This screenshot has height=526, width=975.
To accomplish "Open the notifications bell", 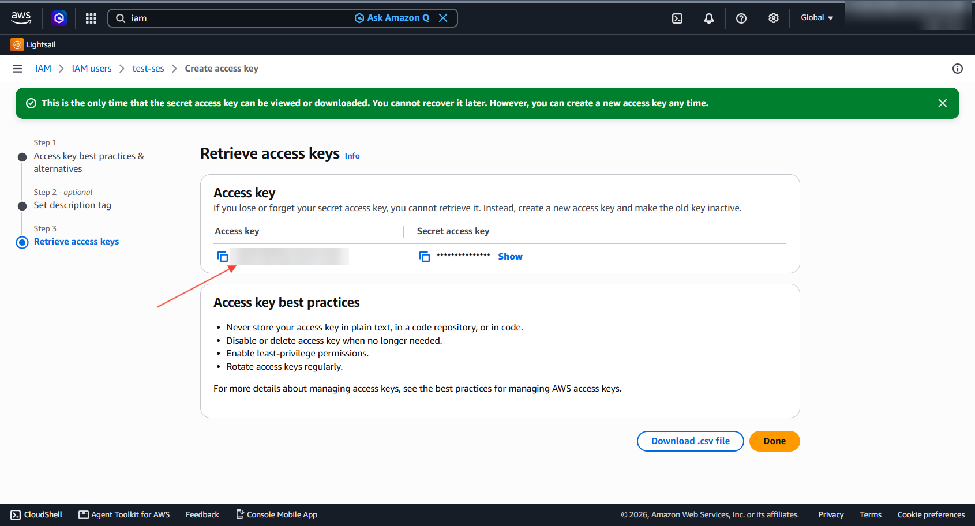I will [709, 18].
